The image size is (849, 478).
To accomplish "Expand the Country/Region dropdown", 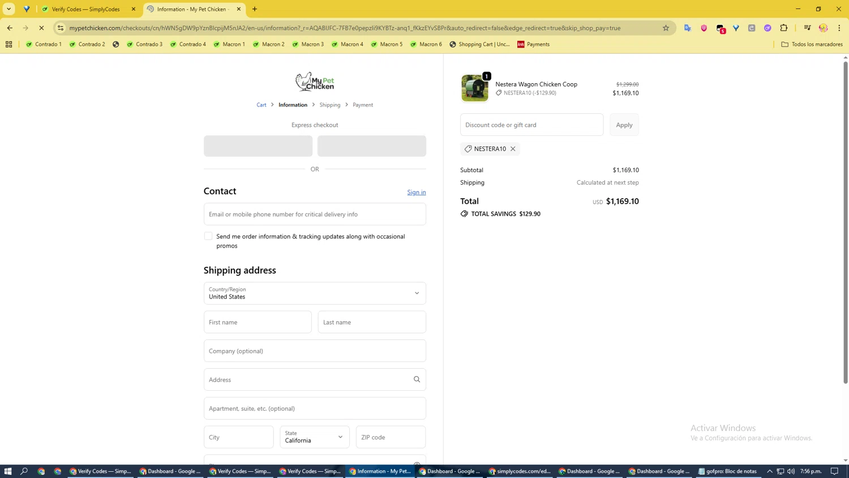I will [x=315, y=293].
